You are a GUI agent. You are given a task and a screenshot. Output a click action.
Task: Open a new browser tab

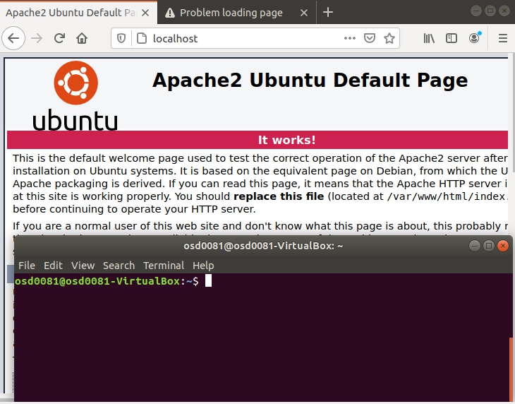[328, 13]
